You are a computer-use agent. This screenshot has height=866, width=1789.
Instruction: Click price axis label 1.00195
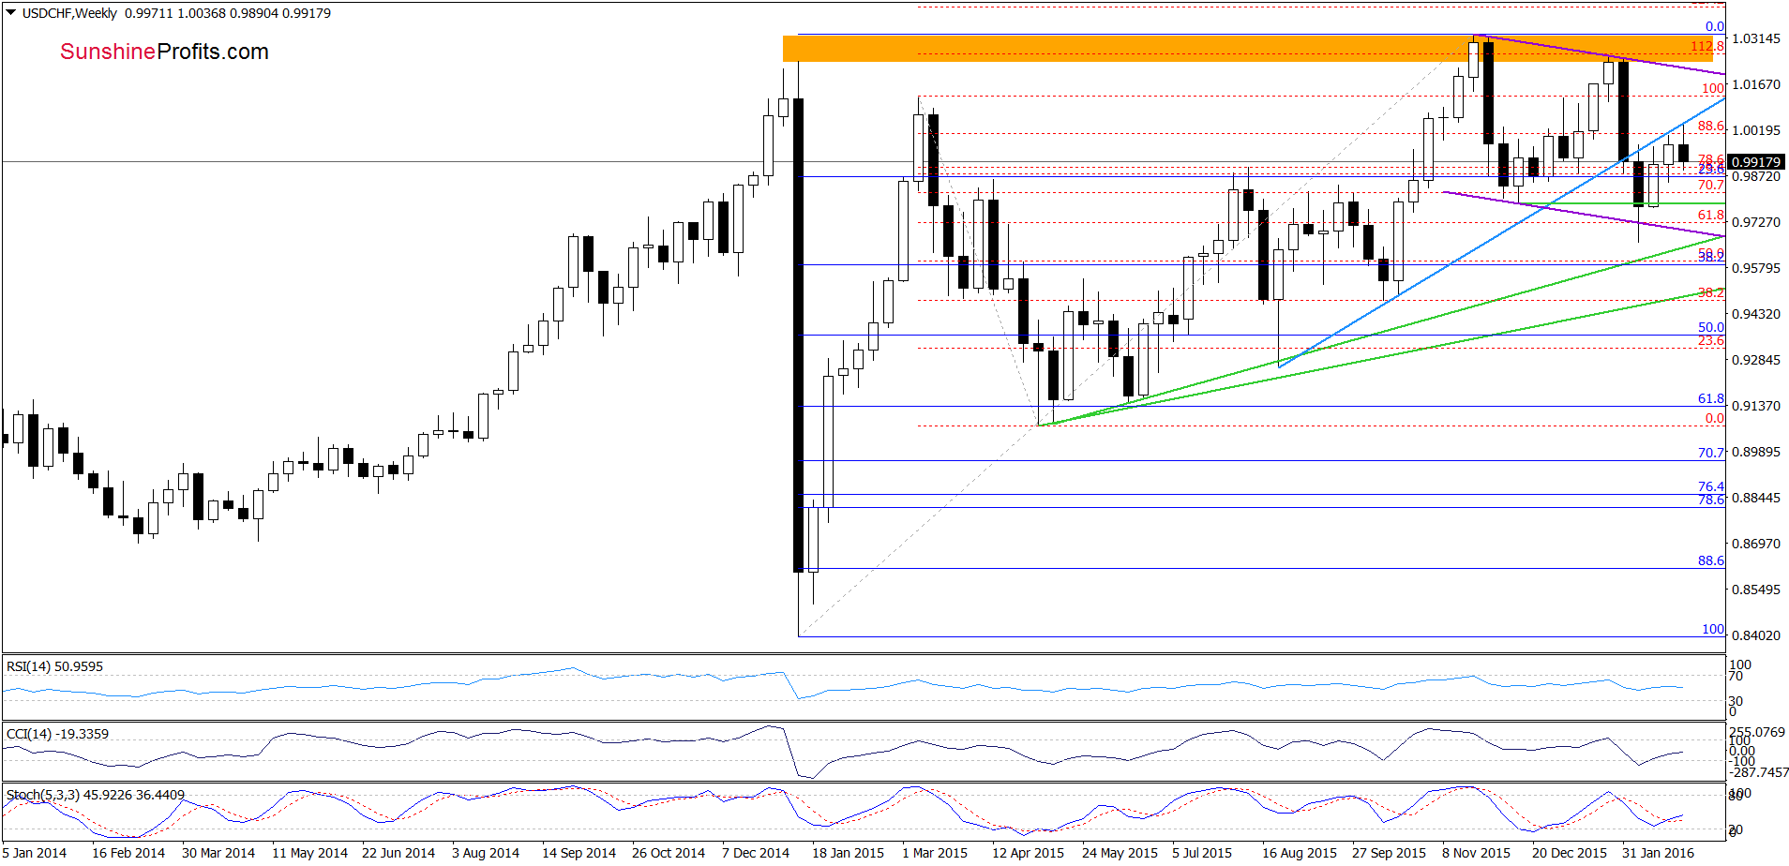[x=1756, y=130]
